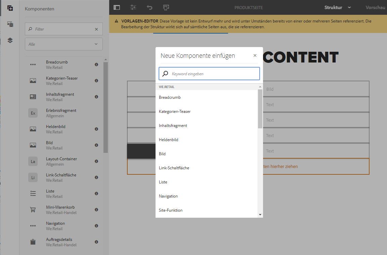This screenshot has height=255, width=387.
Task: Click the Struktur mode button
Action: click(333, 7)
